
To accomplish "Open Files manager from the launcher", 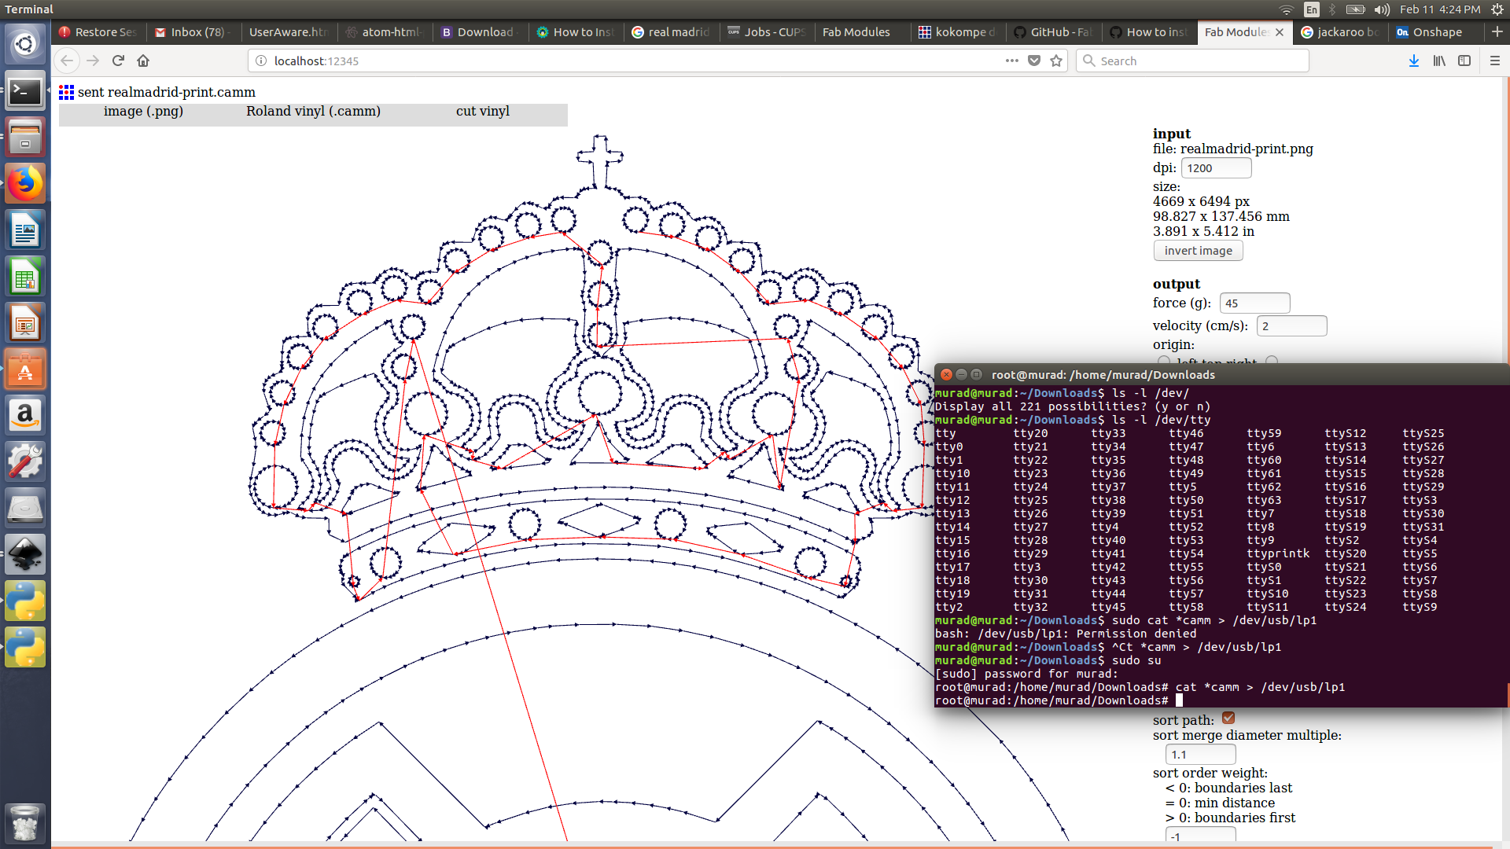I will coord(25,138).
